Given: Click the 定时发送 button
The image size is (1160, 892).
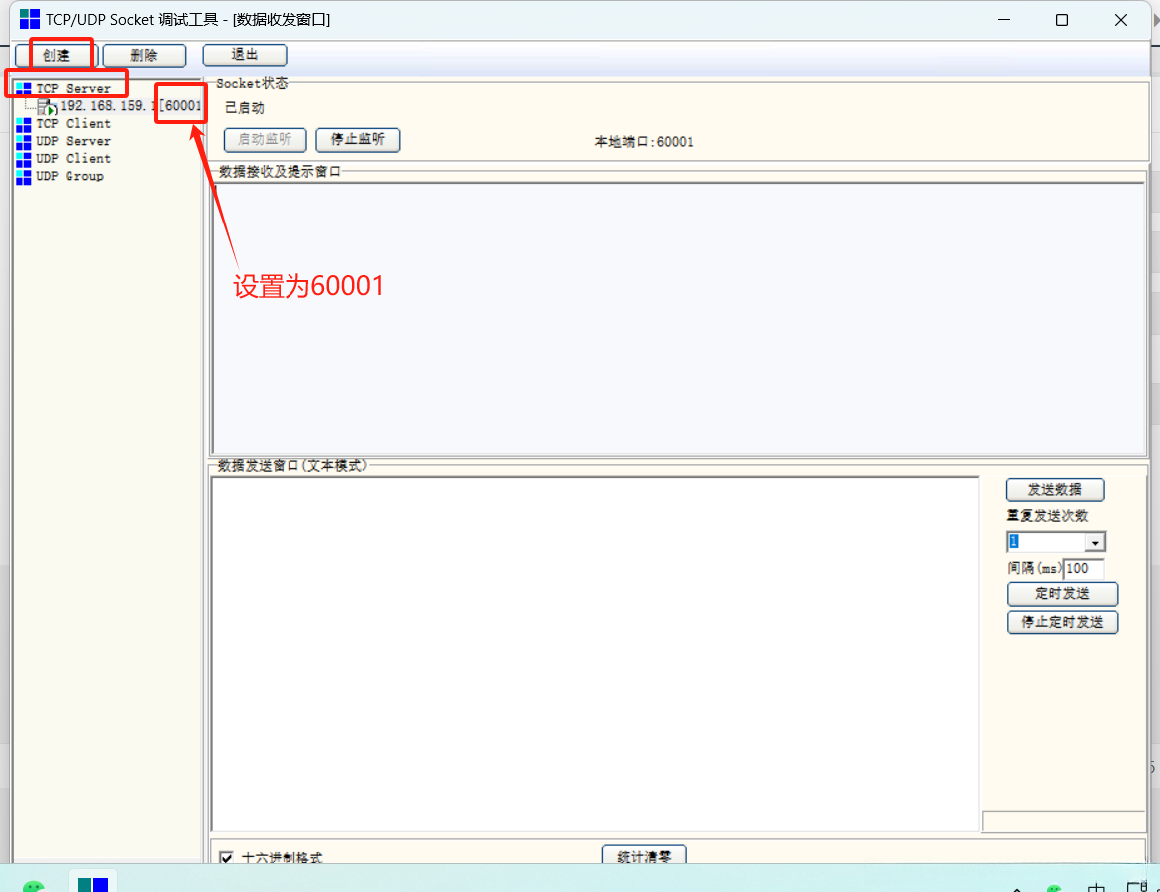Looking at the screenshot, I should pos(1062,594).
